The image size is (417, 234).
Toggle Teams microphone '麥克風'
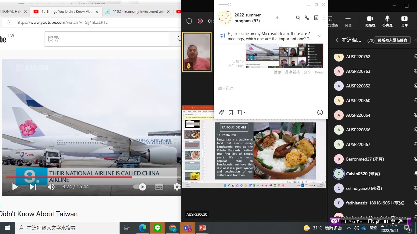click(x=387, y=21)
